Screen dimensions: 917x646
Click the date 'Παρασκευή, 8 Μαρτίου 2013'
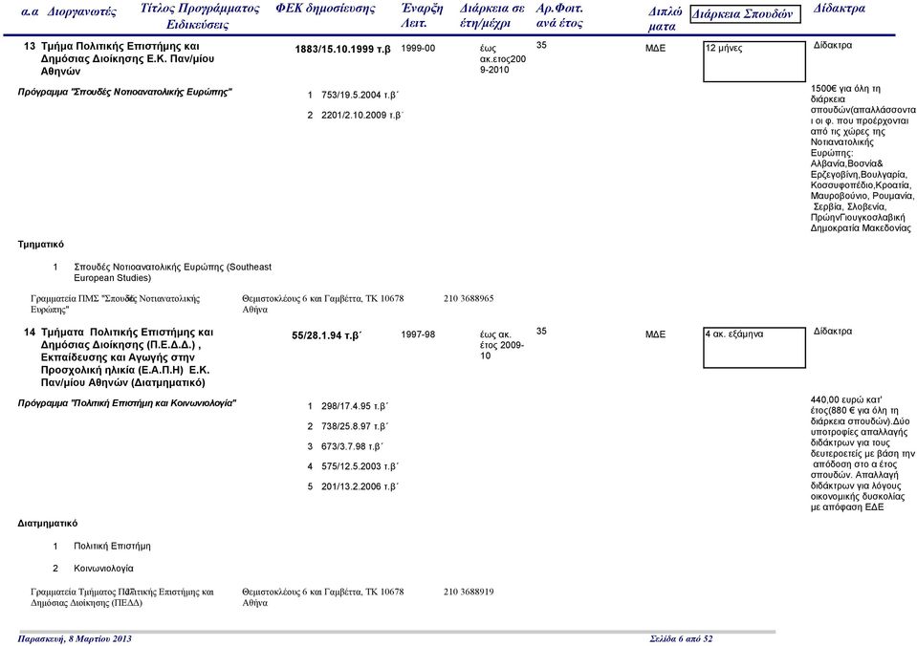click(x=75, y=638)
